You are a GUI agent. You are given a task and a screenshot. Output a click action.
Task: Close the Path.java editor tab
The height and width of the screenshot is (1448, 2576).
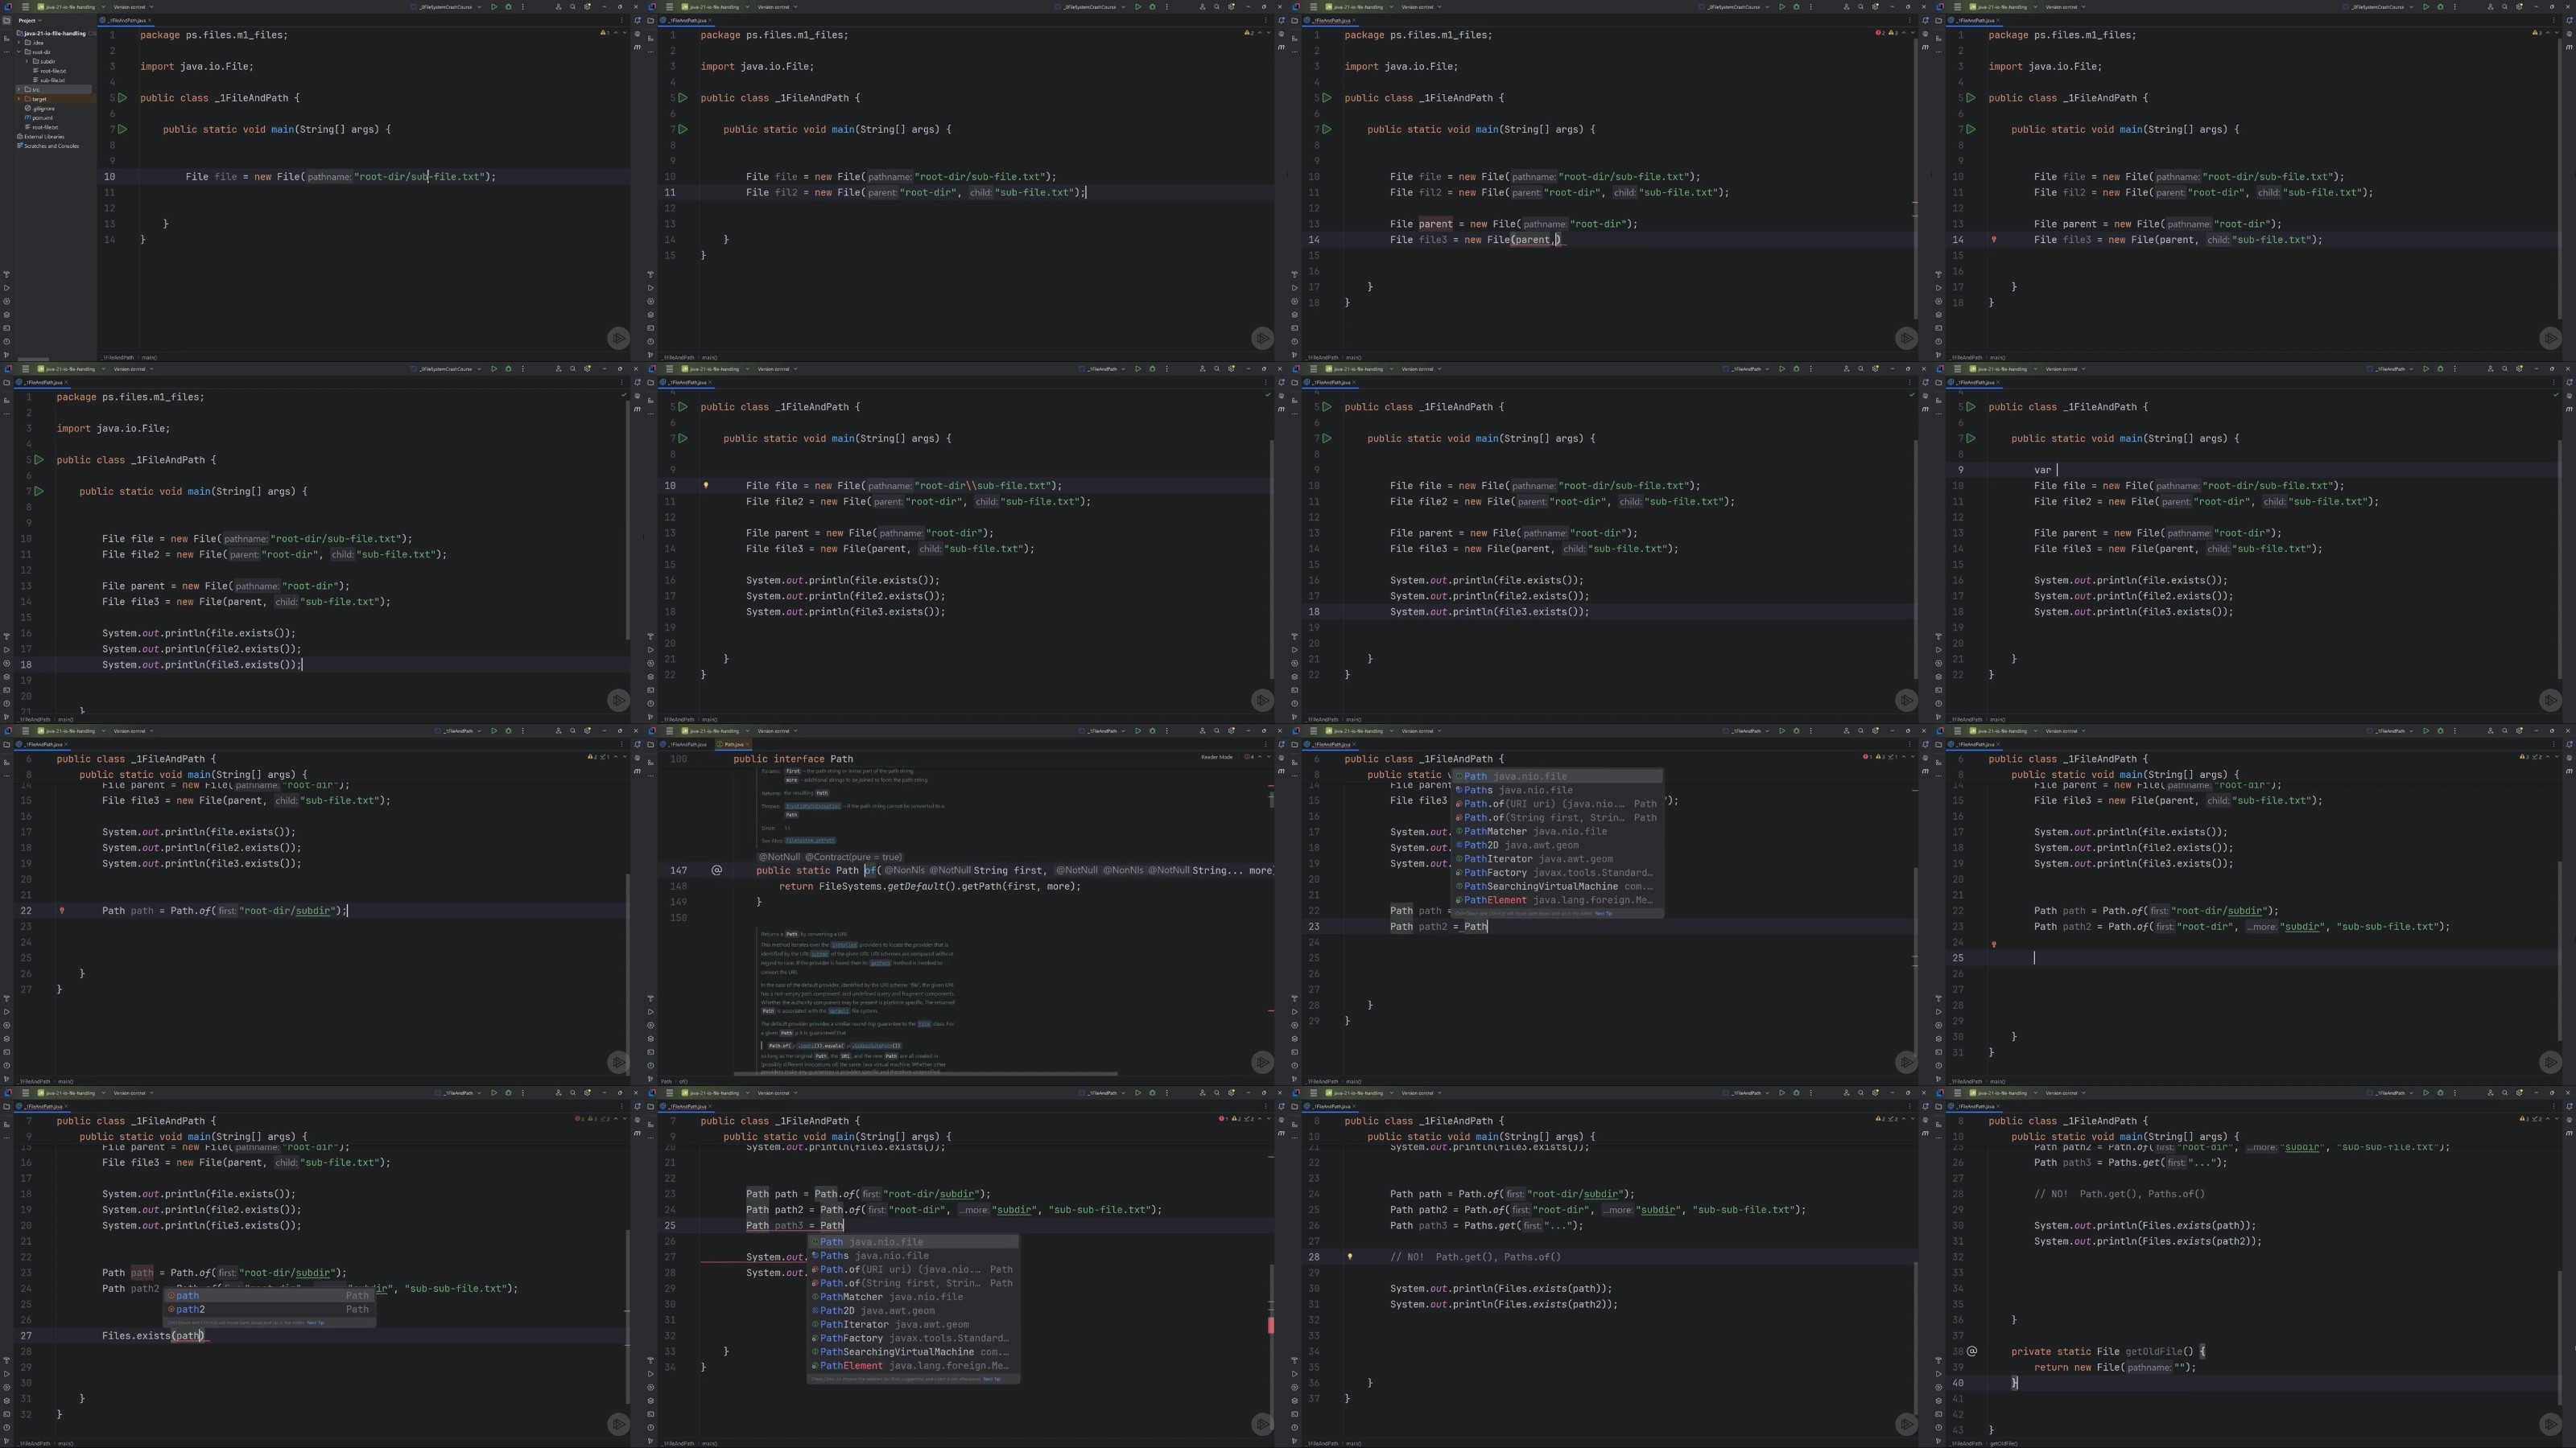(748, 744)
